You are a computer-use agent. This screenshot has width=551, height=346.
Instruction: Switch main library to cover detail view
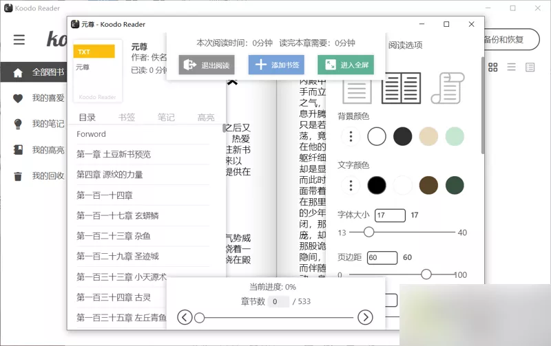pyautogui.click(x=530, y=67)
